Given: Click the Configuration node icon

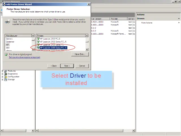Looking at the screenshot, I should (x=6, y=77).
